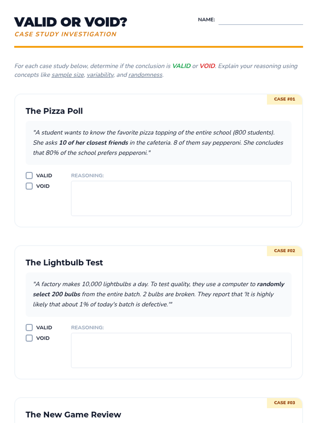Click the 'CASE STUDY INVESTIGATION' subtitle

(66, 34)
